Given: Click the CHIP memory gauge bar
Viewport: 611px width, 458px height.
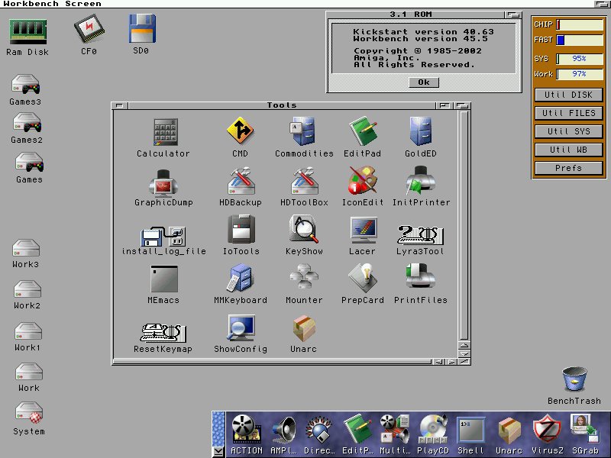Looking at the screenshot, I should [x=580, y=24].
